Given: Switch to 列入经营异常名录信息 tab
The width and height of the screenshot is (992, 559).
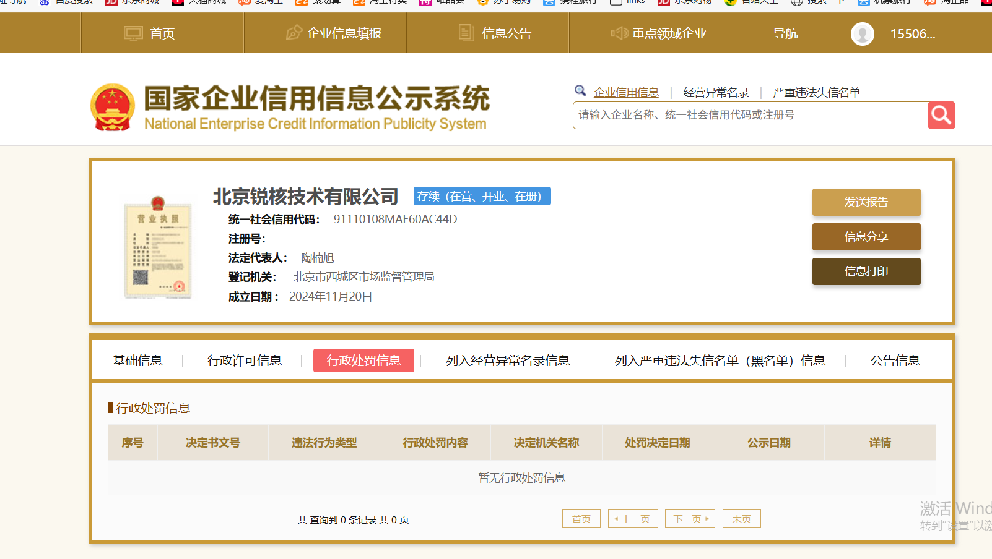Looking at the screenshot, I should [507, 361].
